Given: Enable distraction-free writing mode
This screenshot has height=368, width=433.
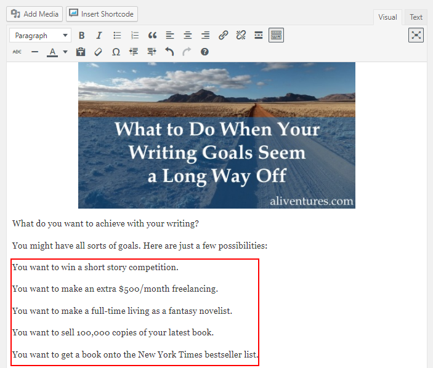Looking at the screenshot, I should 416,36.
